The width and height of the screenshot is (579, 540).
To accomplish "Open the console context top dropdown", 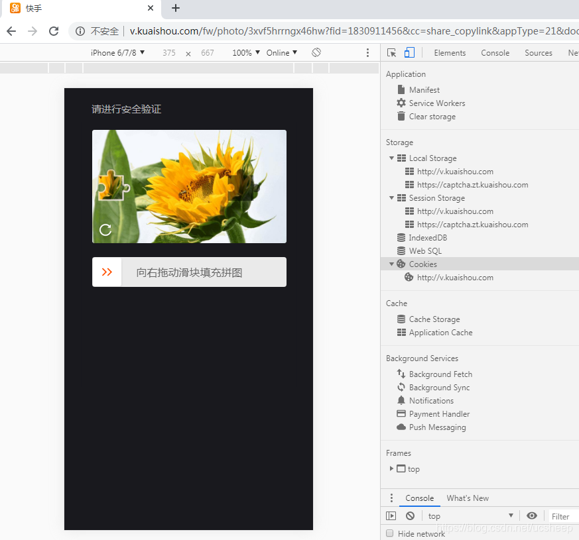I will coord(470,515).
